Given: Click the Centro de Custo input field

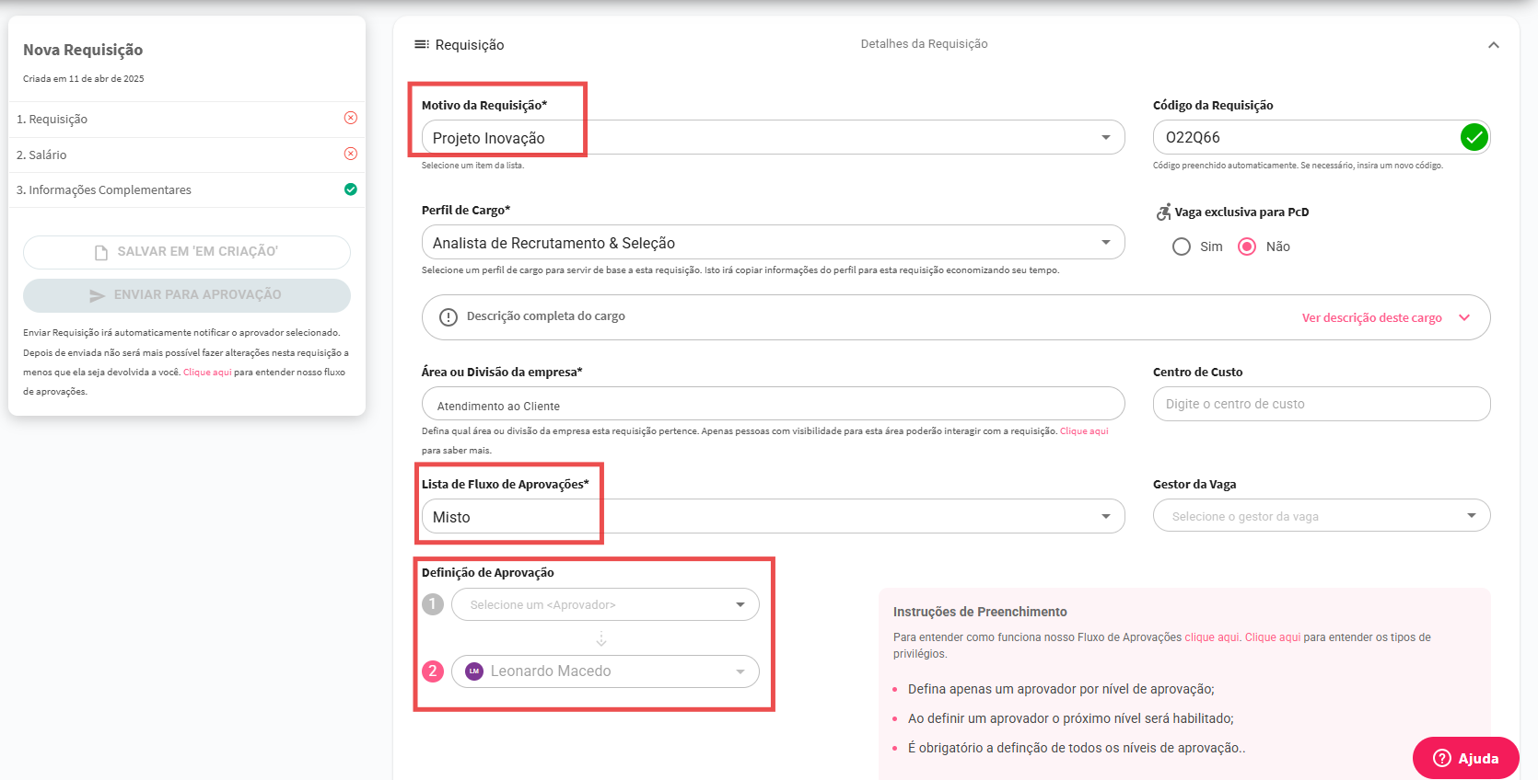Looking at the screenshot, I should [1321, 404].
